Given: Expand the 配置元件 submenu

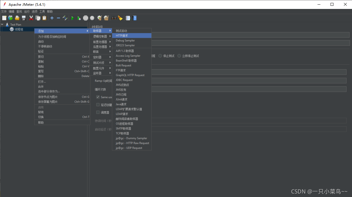Looking at the screenshot, I should 101,68.
